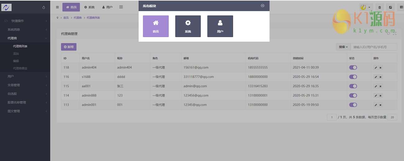The height and width of the screenshot is (161, 404).
Task: Click the per-page count input showing 20
Action: point(392,117)
